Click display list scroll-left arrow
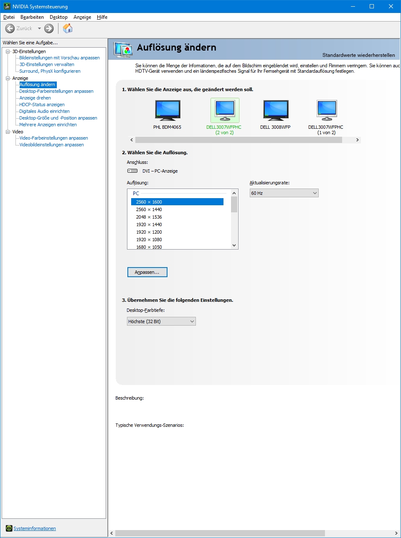Viewport: 401px width, 538px height. pyautogui.click(x=132, y=140)
